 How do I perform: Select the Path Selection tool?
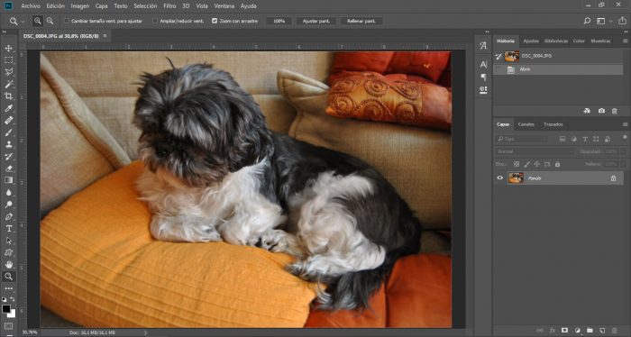[x=8, y=241]
